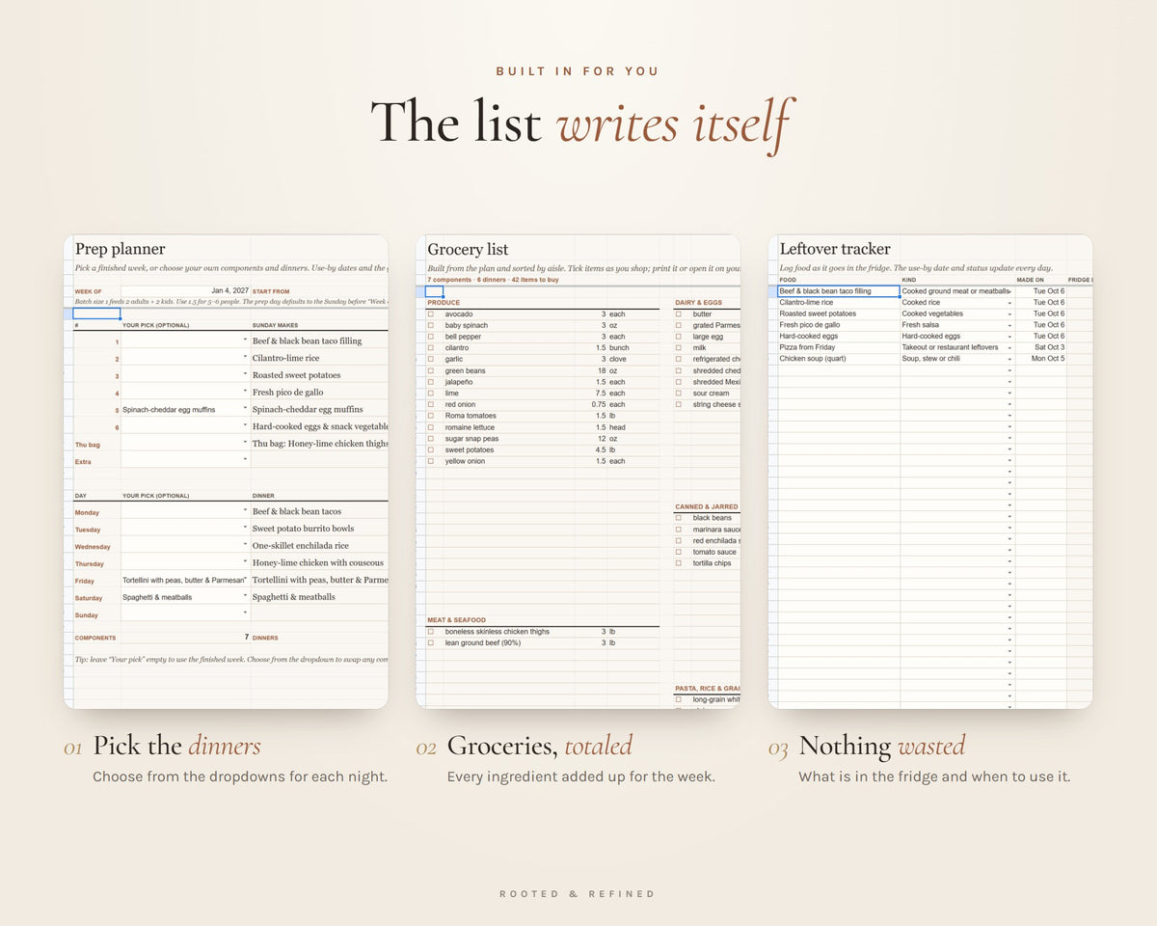The width and height of the screenshot is (1157, 926).
Task: Click the MADE ON column header
Action: point(1030,280)
